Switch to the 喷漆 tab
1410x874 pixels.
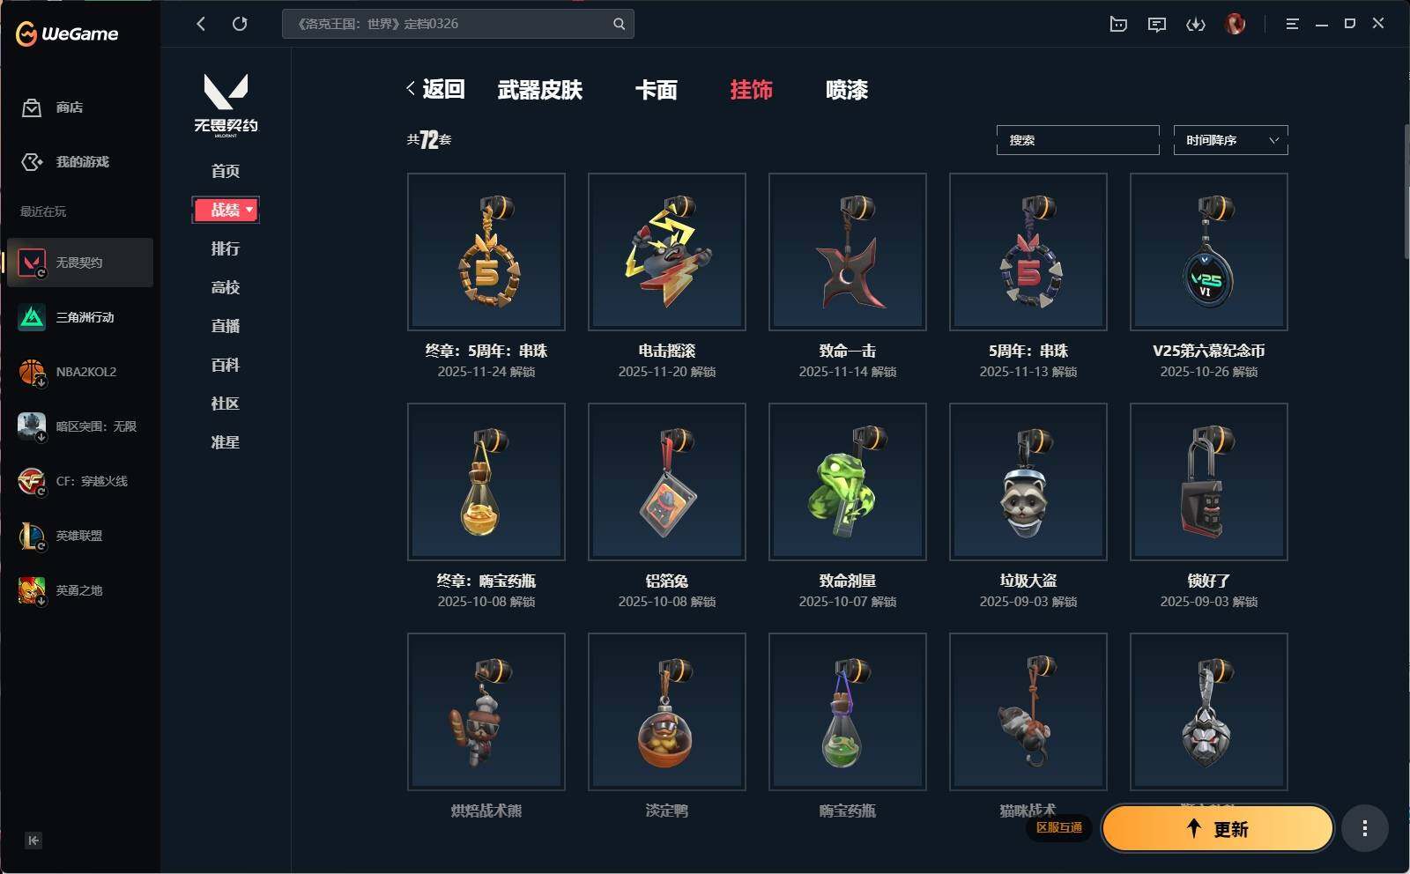coord(846,90)
